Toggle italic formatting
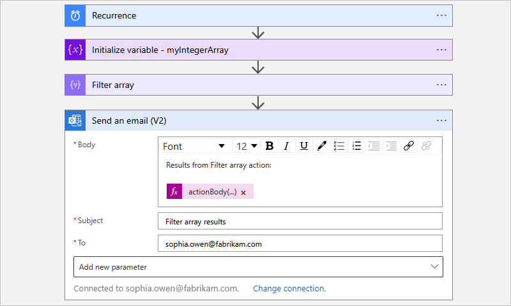The height and width of the screenshot is (306, 511). (287, 146)
